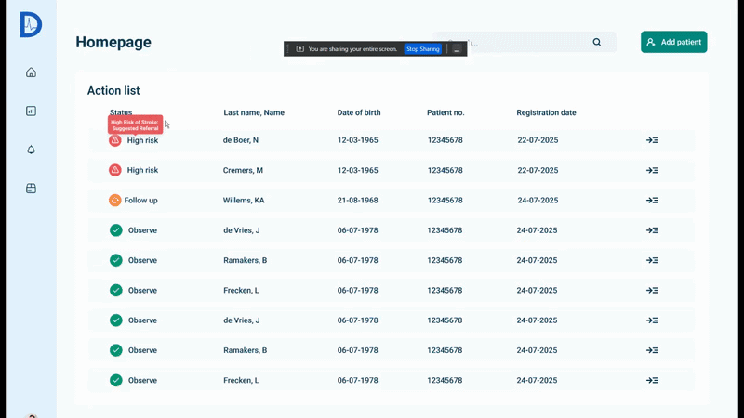Click the High Risk of Stroke tooltip
This screenshot has height=418, width=744.
pyautogui.click(x=135, y=125)
